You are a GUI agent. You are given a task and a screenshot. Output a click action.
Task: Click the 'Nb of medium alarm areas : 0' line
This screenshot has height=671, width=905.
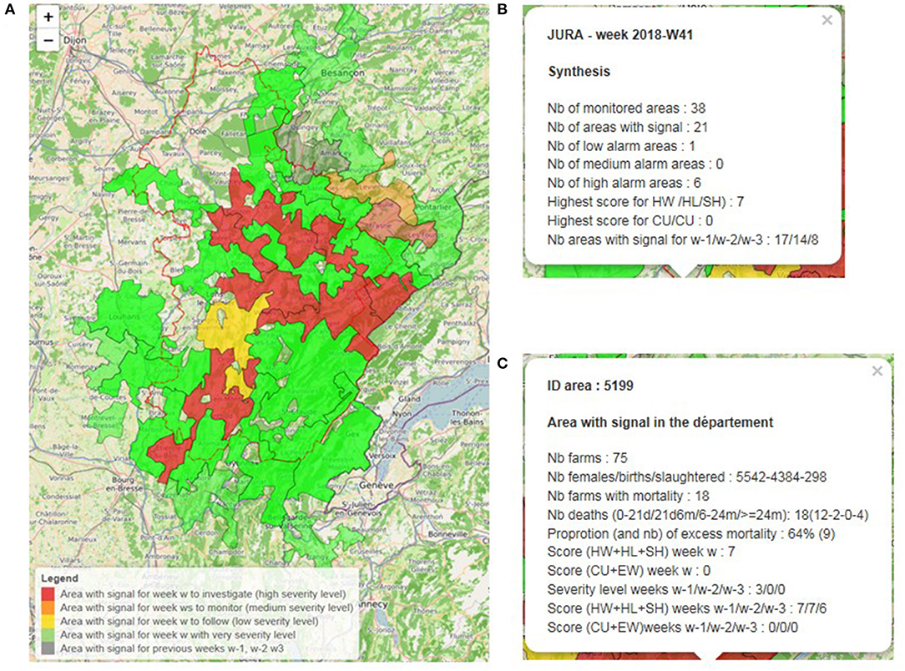[x=635, y=164]
